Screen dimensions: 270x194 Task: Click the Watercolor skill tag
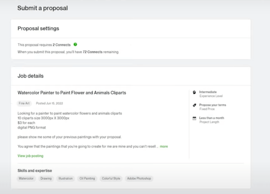click(26, 179)
